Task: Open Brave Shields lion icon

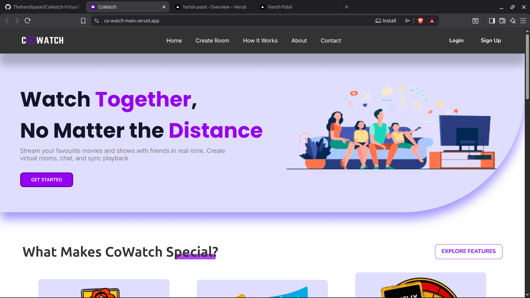Action: 420,21
